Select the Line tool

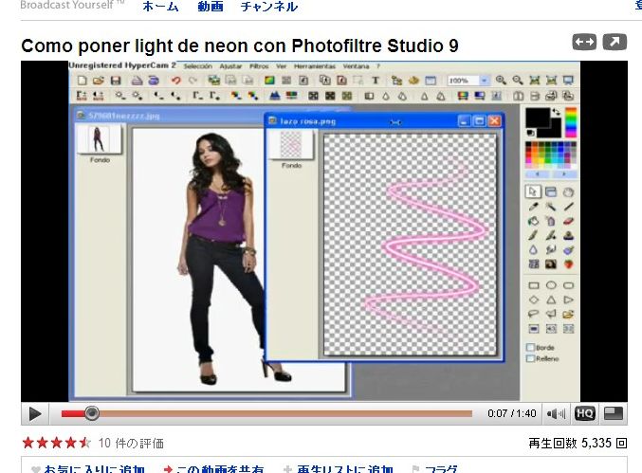tap(568, 207)
